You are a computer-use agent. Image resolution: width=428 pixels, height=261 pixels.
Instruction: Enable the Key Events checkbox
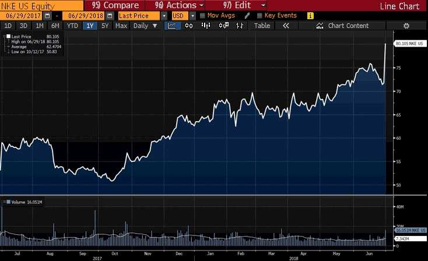(x=259, y=16)
